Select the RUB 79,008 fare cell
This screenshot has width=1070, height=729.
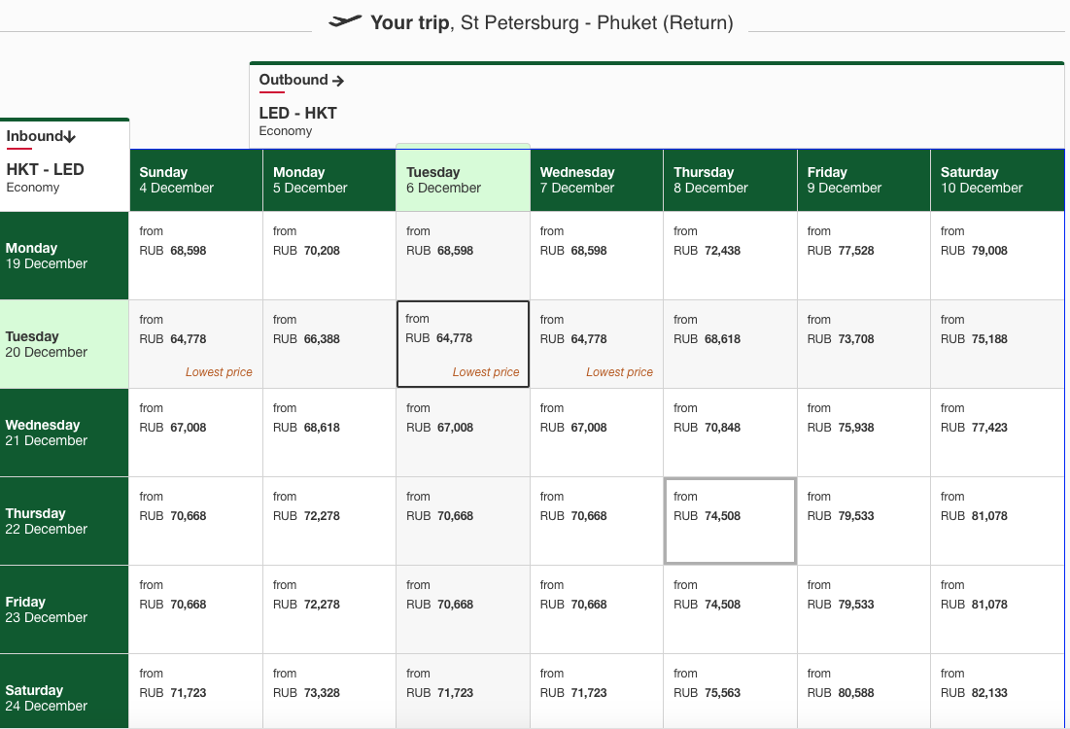pos(997,256)
